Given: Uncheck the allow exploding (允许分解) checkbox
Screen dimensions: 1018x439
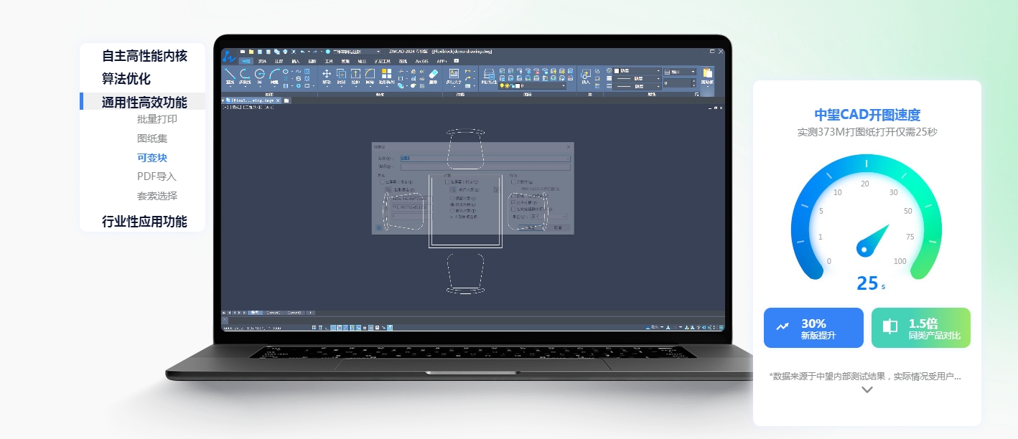Looking at the screenshot, I should [x=513, y=202].
